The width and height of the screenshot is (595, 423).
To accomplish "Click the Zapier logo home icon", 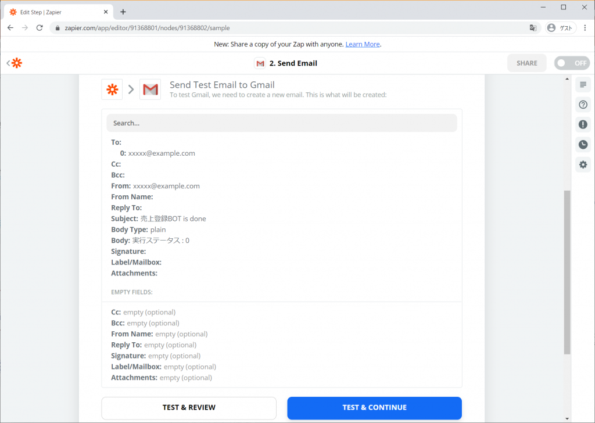I will pos(17,63).
